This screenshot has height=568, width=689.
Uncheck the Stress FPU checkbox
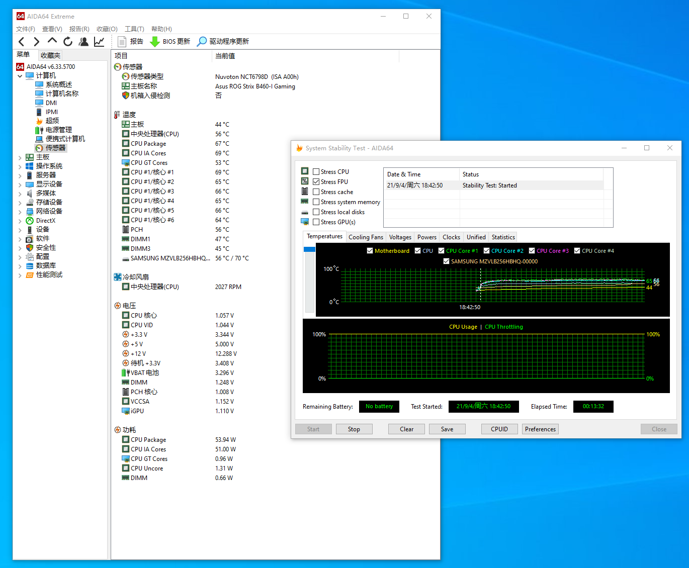click(x=316, y=181)
